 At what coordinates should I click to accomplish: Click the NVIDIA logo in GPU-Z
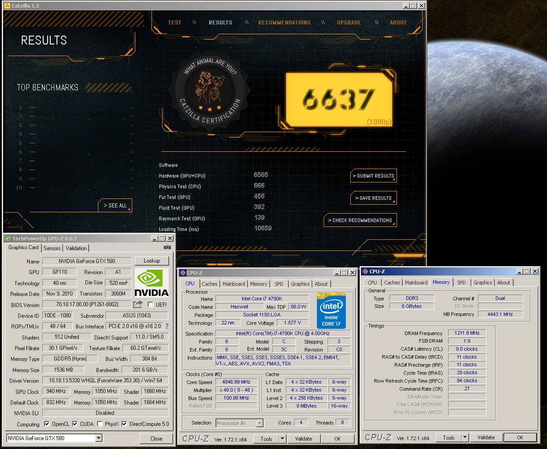(151, 283)
